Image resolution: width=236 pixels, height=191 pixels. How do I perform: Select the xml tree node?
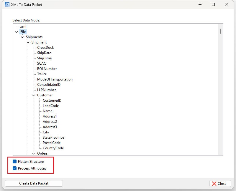pos(23,26)
